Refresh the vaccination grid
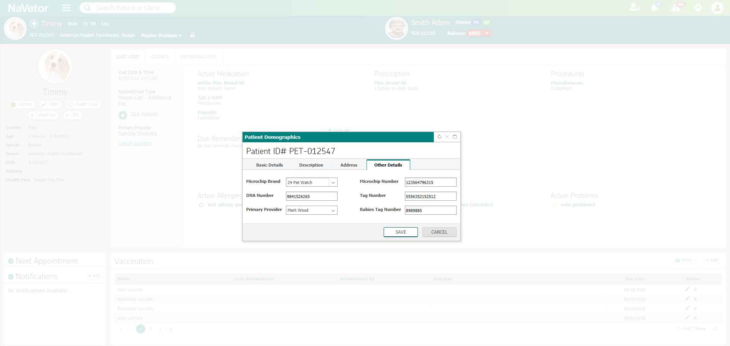 click(x=715, y=329)
